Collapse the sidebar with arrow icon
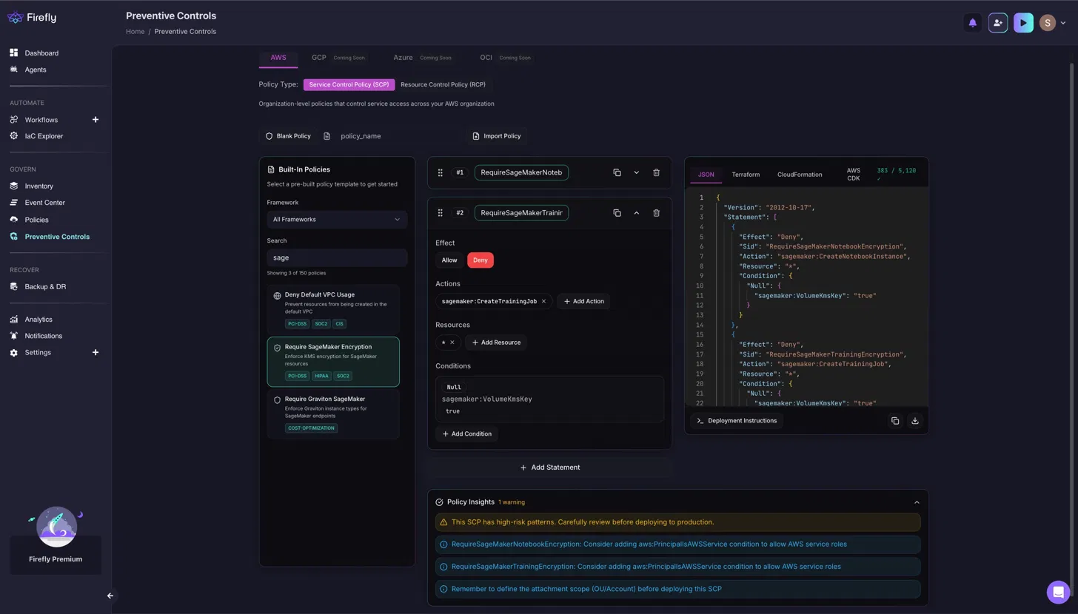 [x=110, y=596]
